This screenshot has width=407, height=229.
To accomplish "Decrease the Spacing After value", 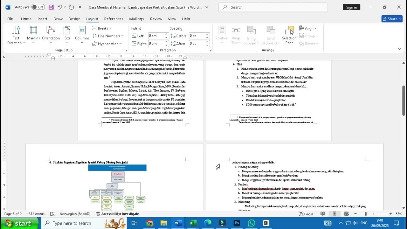I will (x=207, y=45).
